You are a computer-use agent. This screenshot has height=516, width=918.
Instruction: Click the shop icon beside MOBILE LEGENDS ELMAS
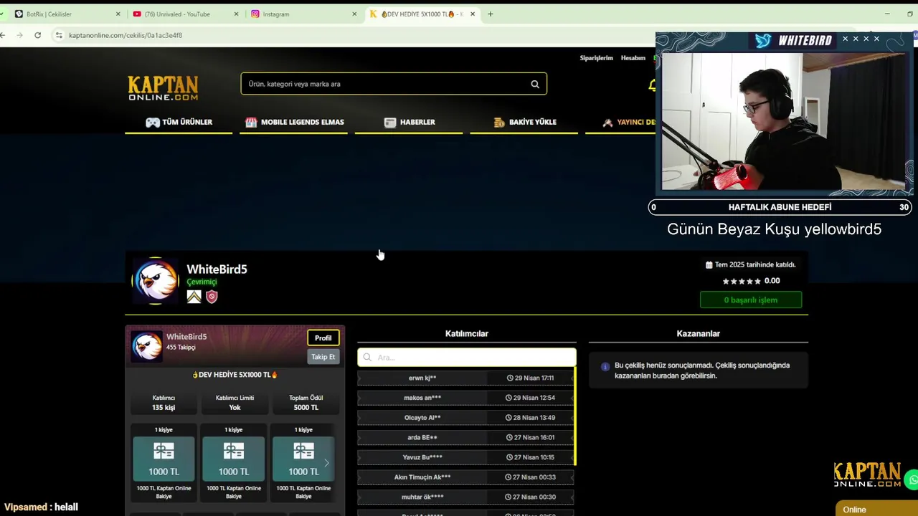251,123
